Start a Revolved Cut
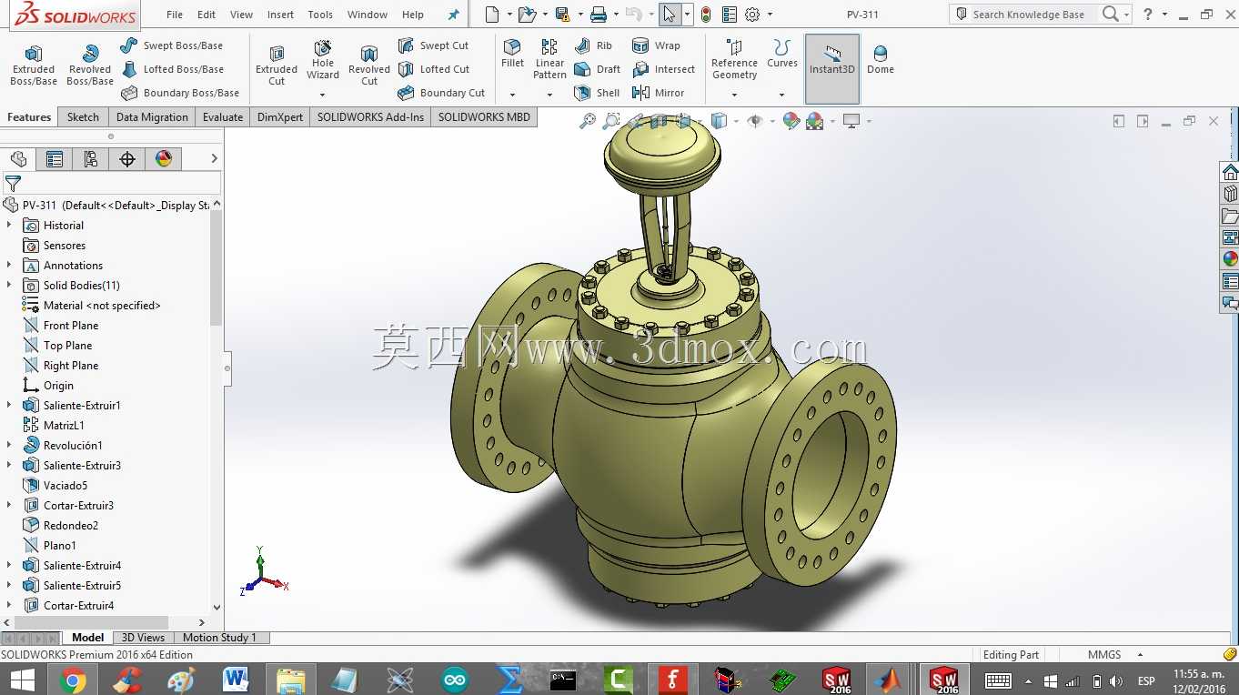Screen dimensions: 1239x695 pos(369,65)
